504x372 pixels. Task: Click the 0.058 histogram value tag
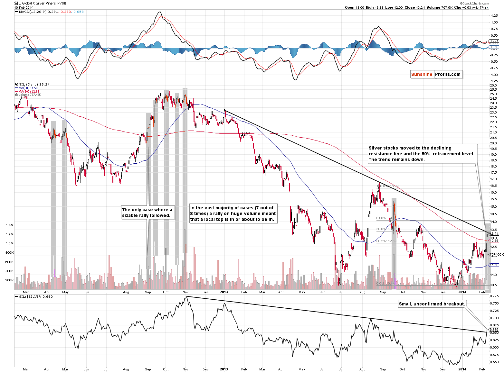[x=494, y=47]
